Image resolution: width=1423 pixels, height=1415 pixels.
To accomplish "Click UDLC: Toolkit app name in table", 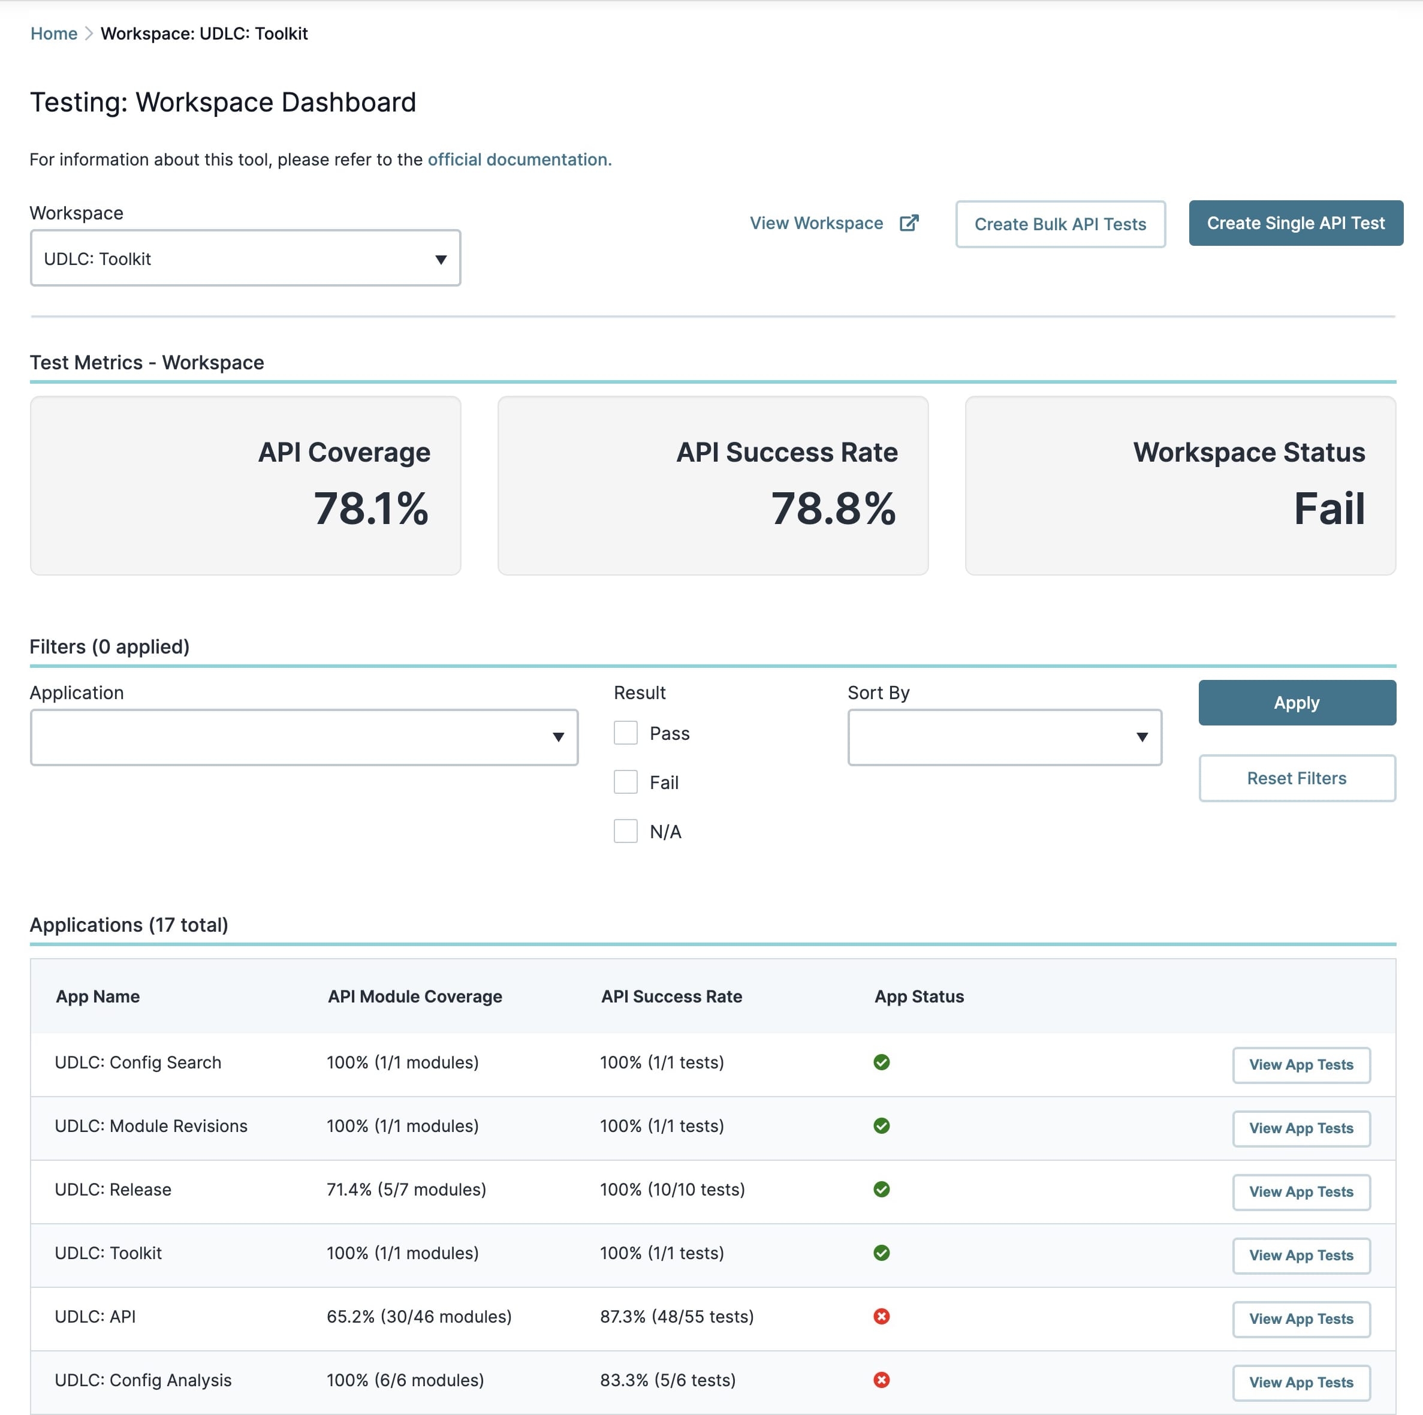I will tap(108, 1252).
